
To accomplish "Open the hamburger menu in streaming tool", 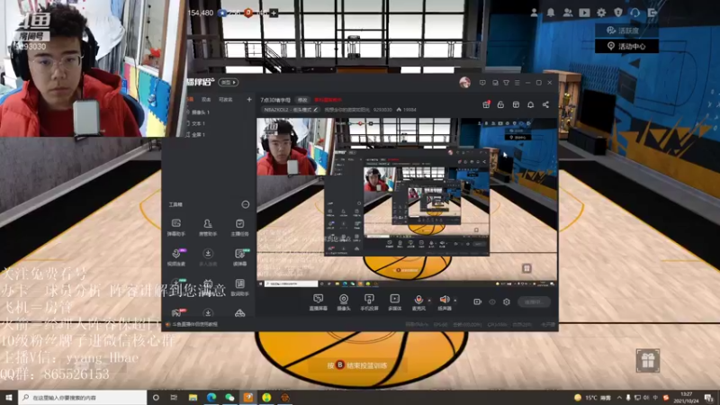I will pyautogui.click(x=517, y=83).
